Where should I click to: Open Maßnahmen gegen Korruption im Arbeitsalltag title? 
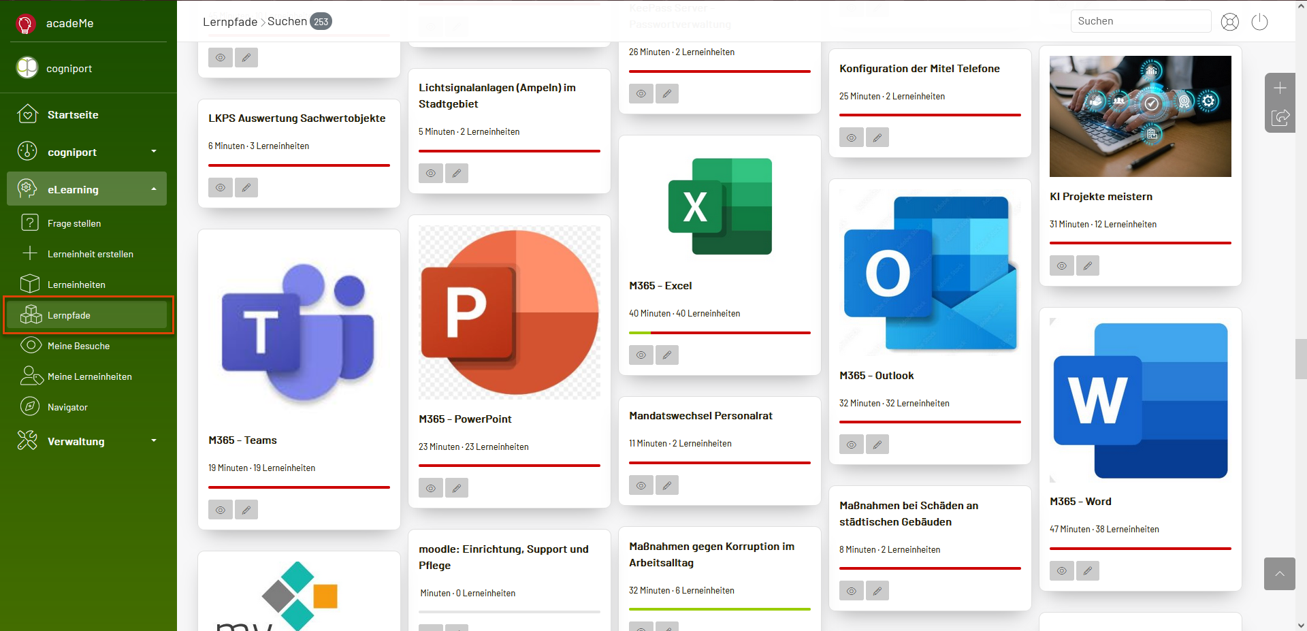pos(711,555)
